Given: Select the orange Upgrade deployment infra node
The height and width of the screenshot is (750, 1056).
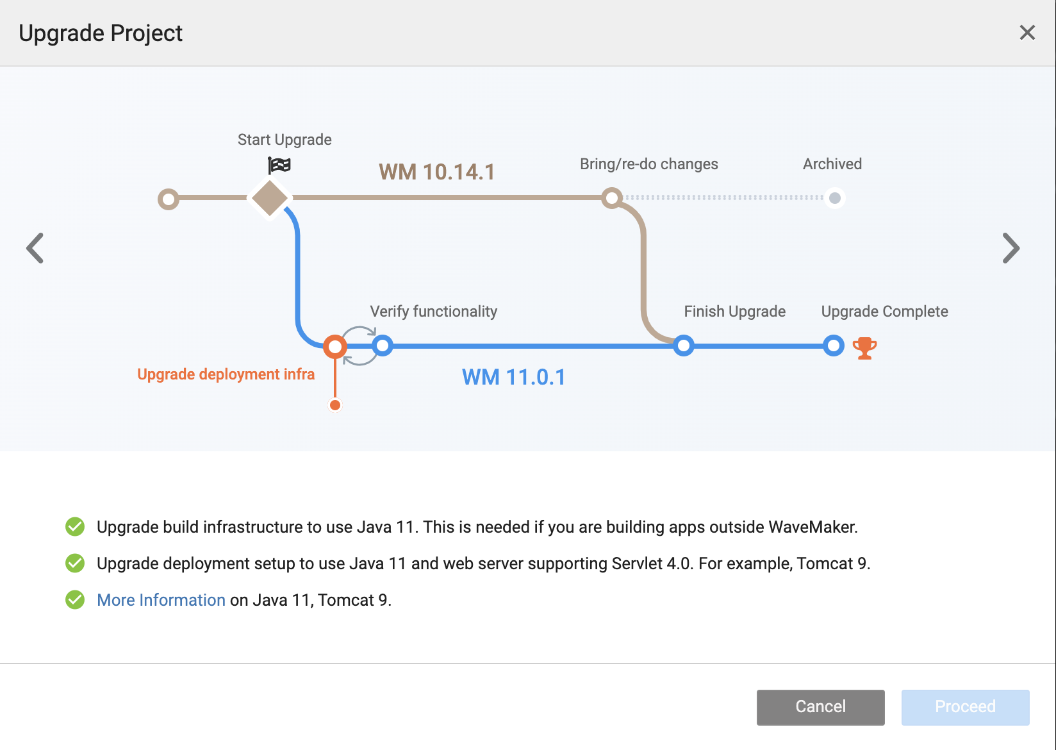Looking at the screenshot, I should tap(335, 347).
